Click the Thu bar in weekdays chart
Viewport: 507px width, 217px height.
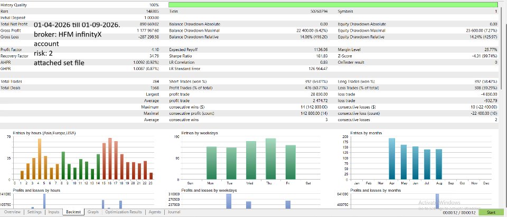tap(270, 159)
